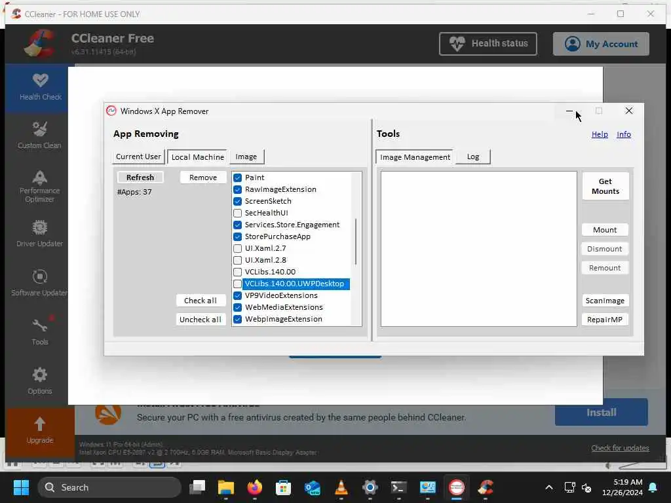Open Microsoft Store from the taskbar
671x503 pixels.
coord(283,487)
